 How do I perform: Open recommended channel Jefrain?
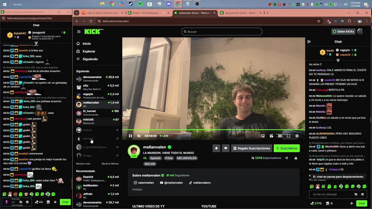click(97, 195)
